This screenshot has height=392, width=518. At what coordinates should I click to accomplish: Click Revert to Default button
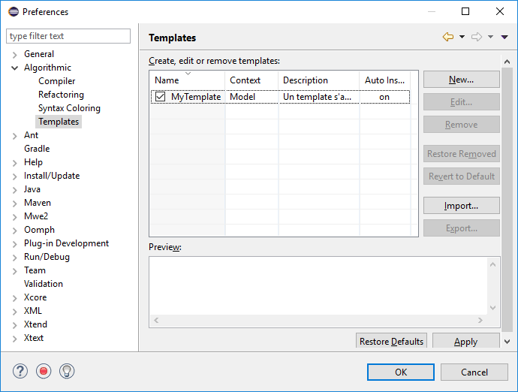[461, 176]
